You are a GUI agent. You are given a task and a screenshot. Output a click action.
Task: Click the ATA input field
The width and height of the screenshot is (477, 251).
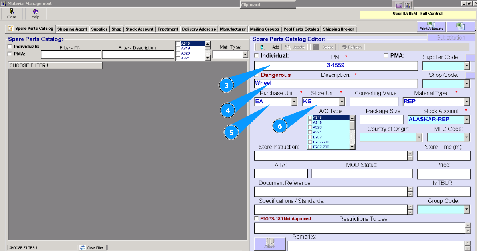click(281, 174)
